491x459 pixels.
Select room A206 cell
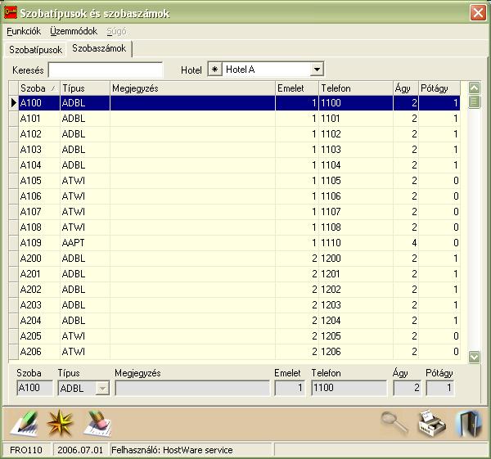[39, 352]
